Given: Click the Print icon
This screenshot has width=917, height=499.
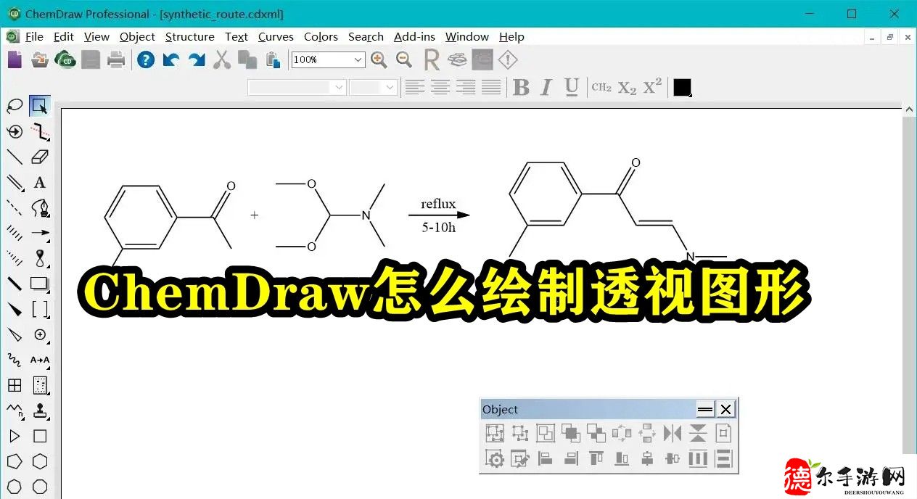Looking at the screenshot, I should tap(116, 59).
